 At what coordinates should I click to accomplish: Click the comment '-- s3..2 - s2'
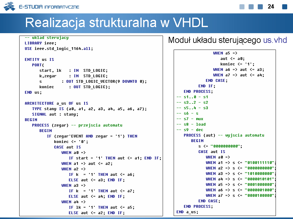192,103
